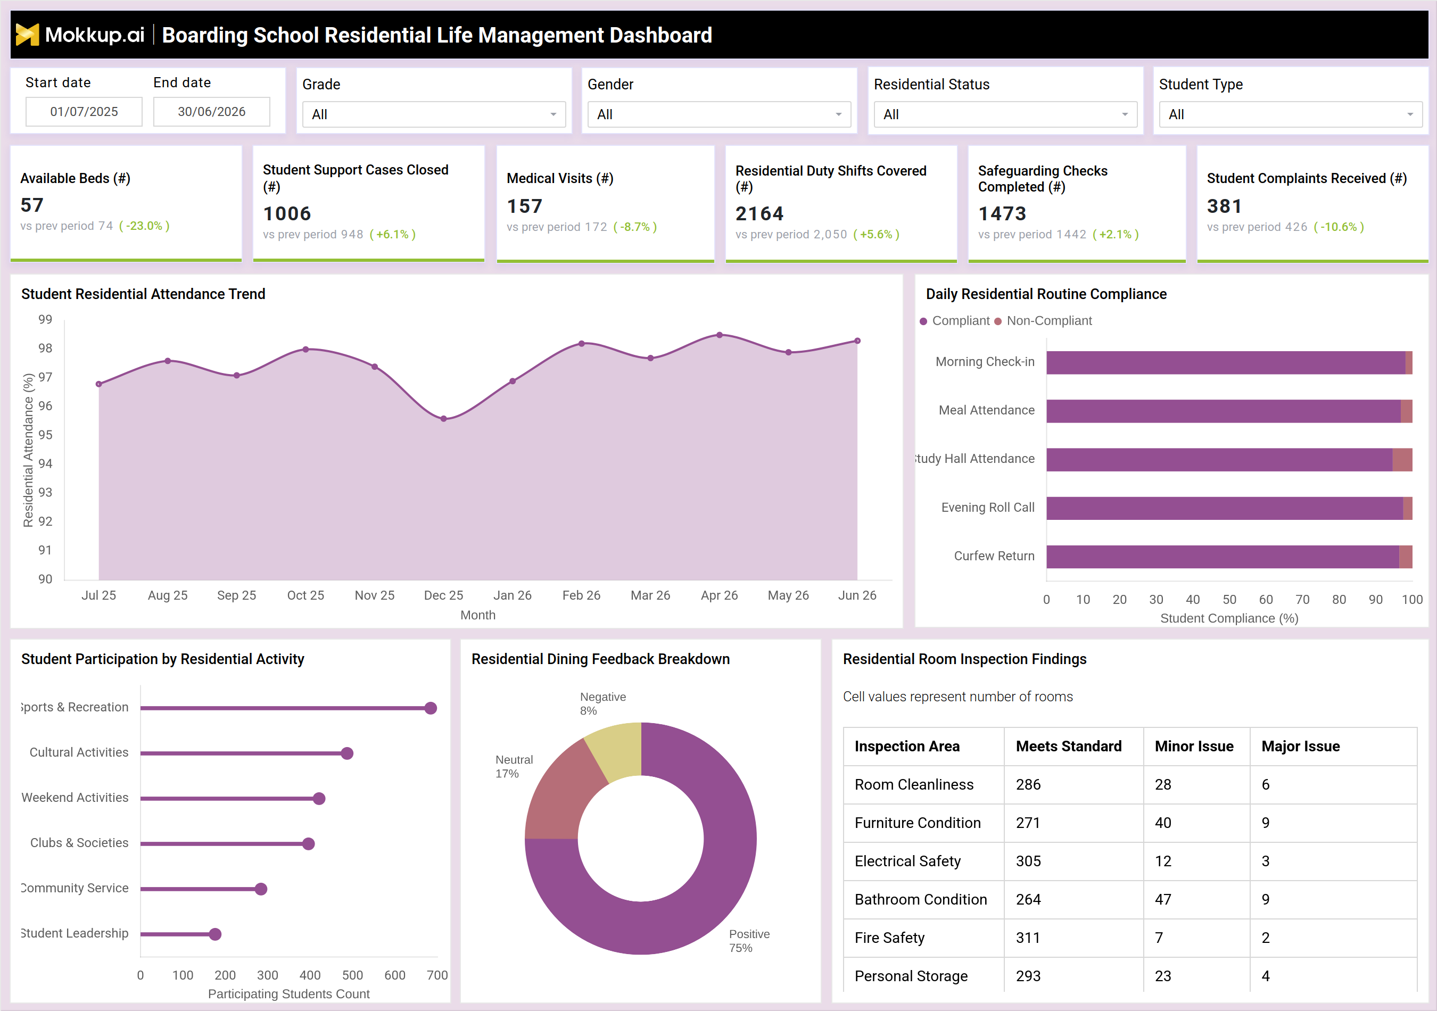Viewport: 1437px width, 1011px height.
Task: Select the Student Support Cases Closed card
Action: tap(369, 203)
